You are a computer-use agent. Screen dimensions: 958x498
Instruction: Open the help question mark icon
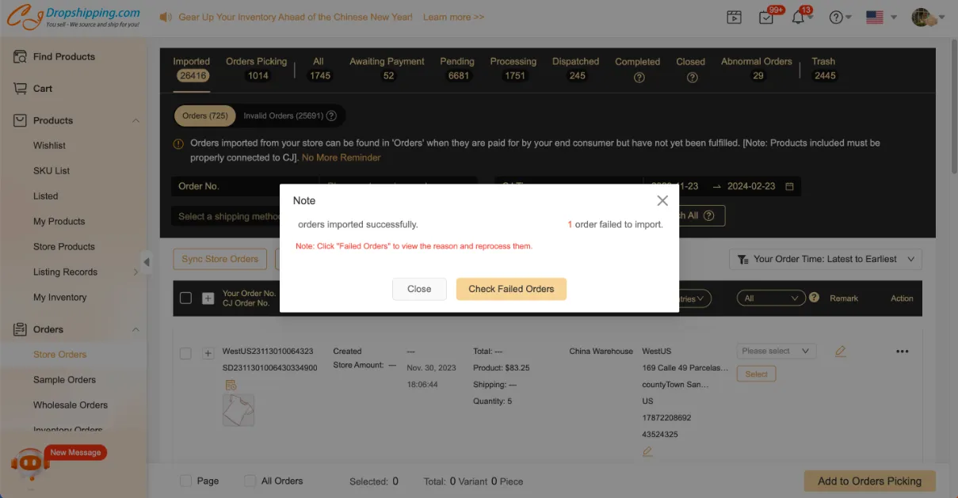click(835, 17)
